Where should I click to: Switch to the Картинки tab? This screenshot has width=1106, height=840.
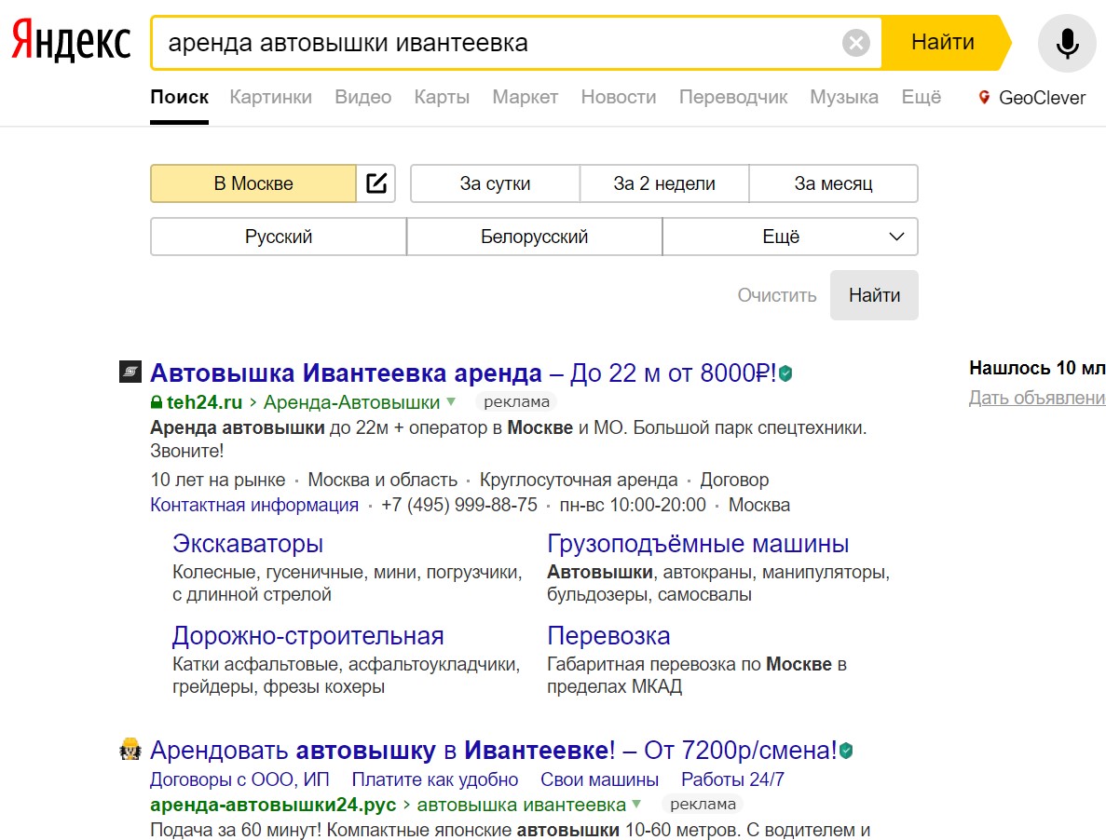[271, 97]
